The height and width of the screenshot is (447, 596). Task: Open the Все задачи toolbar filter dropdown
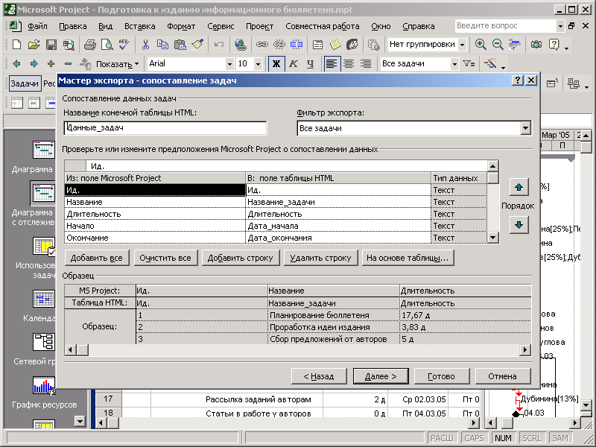(454, 64)
